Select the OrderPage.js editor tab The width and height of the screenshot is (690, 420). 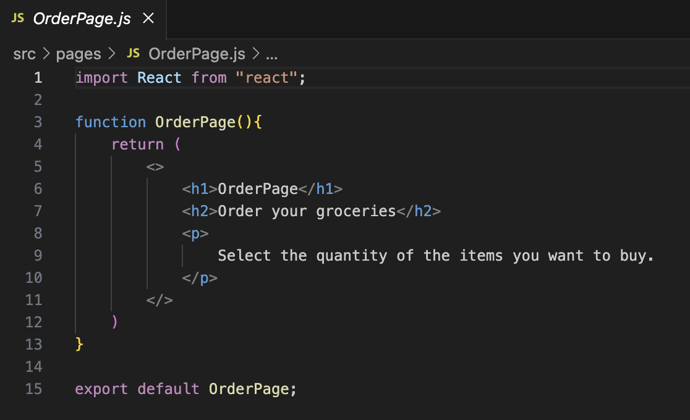click(x=80, y=19)
